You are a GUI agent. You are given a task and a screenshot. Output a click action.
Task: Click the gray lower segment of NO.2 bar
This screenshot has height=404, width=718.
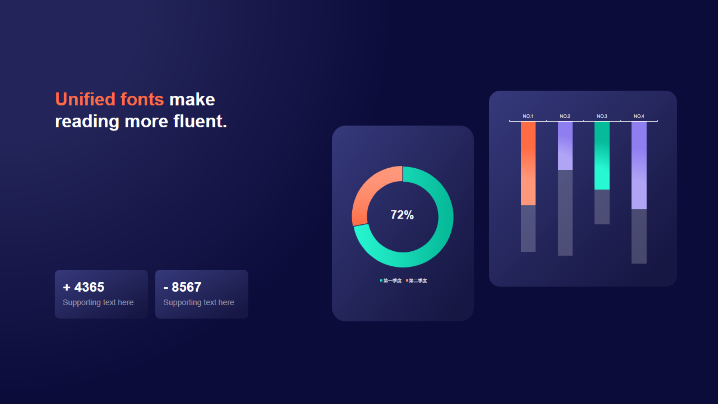565,213
